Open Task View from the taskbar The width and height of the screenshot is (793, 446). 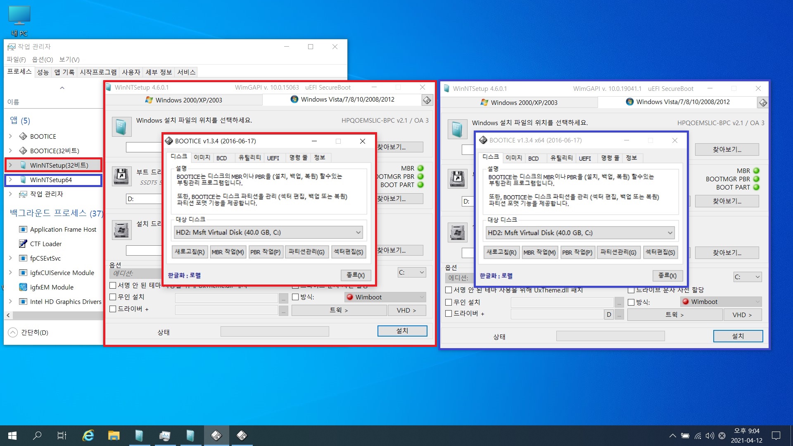click(x=62, y=436)
